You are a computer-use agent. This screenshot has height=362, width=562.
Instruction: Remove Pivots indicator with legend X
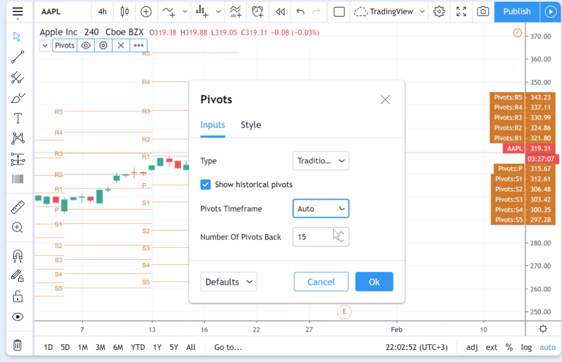pos(121,45)
